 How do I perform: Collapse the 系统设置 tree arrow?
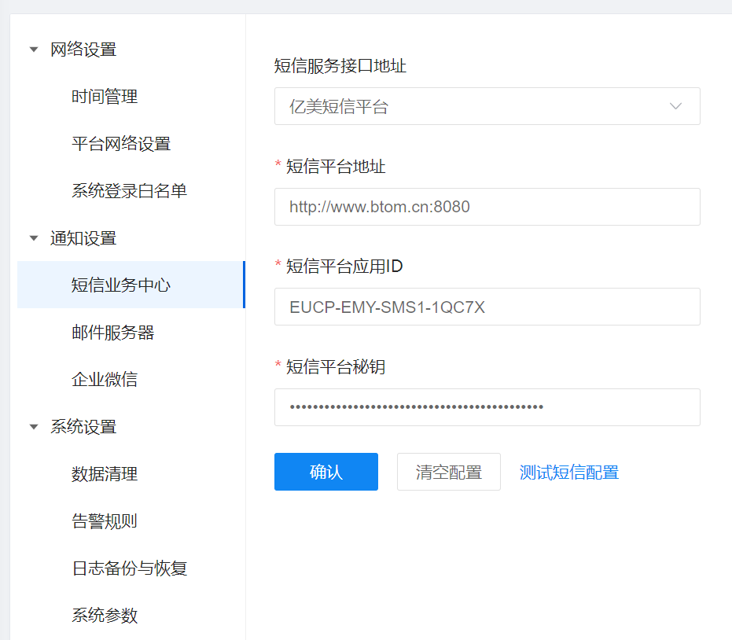(x=33, y=427)
